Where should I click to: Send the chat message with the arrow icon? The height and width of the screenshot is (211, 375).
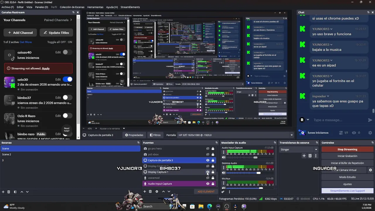point(370,120)
